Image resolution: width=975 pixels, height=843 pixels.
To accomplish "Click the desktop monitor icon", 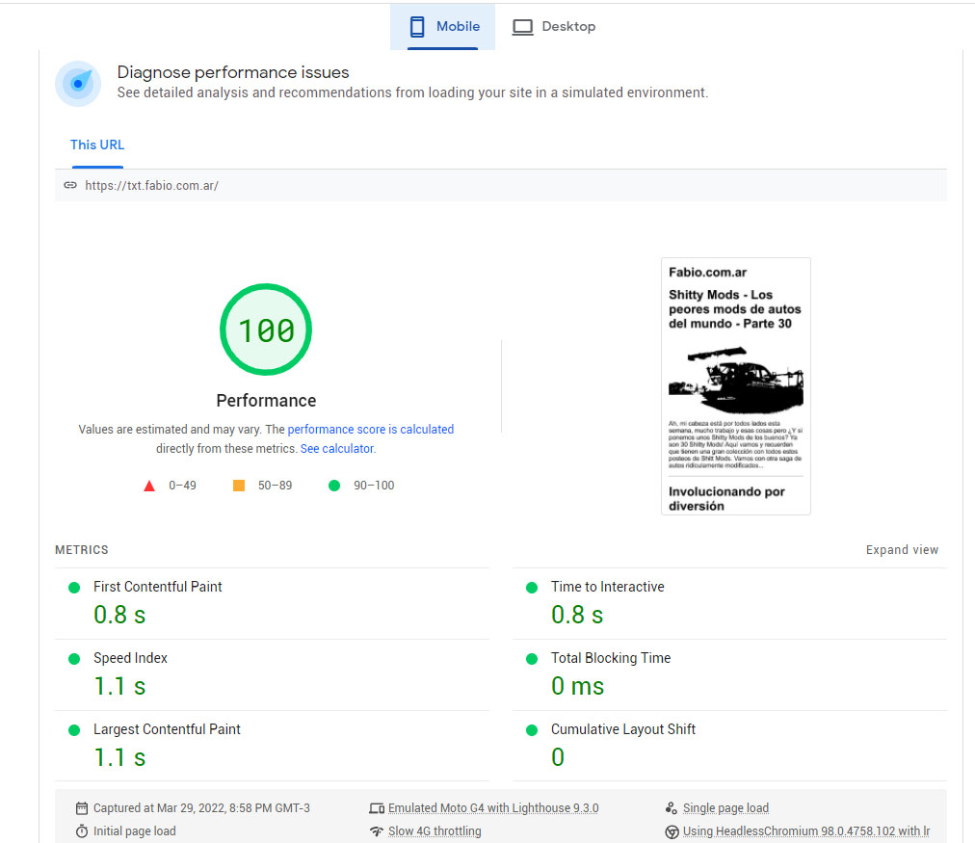I will tap(522, 27).
